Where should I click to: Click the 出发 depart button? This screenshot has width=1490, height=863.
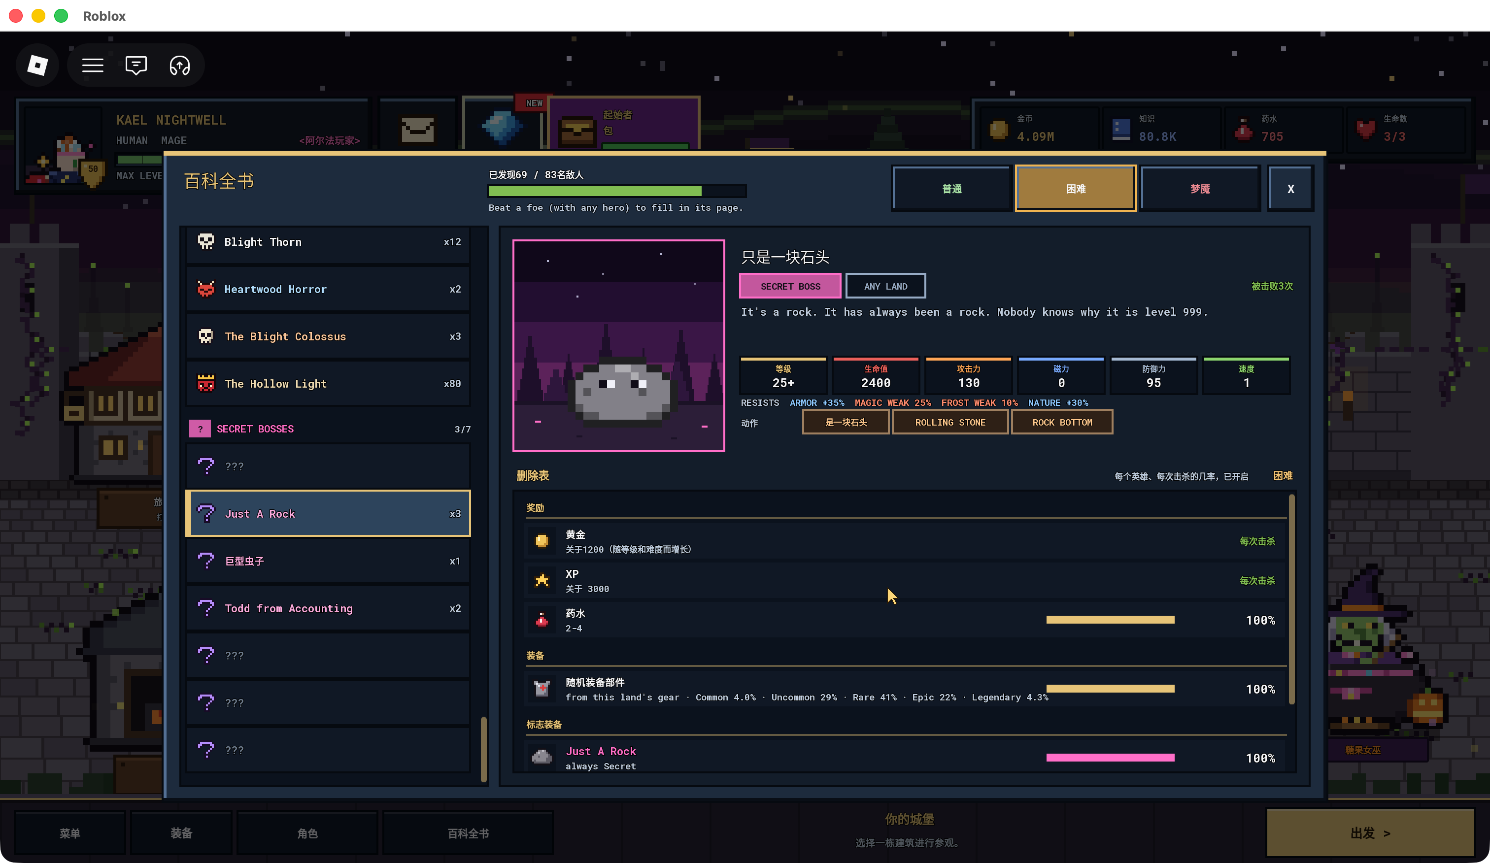coord(1370,833)
